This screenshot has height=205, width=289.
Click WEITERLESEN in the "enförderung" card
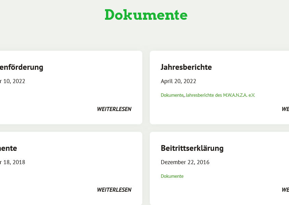click(x=114, y=109)
